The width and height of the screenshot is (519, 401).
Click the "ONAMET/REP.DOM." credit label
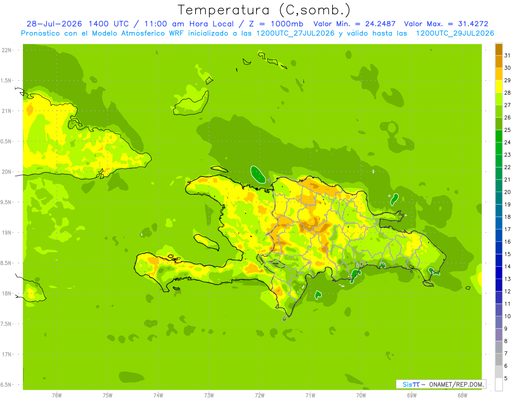[456, 384]
